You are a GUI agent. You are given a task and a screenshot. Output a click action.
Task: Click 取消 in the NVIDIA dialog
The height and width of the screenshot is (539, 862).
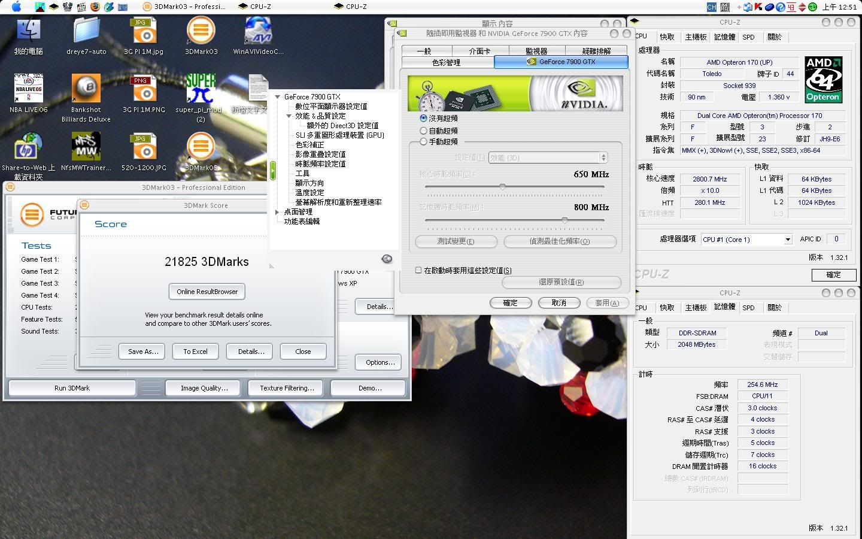(x=559, y=303)
